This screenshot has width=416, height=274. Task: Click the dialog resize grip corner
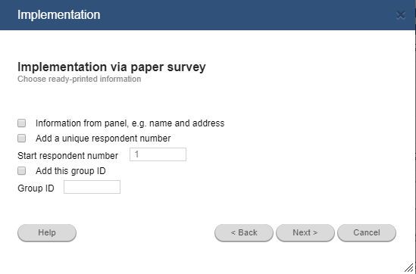(x=410, y=268)
